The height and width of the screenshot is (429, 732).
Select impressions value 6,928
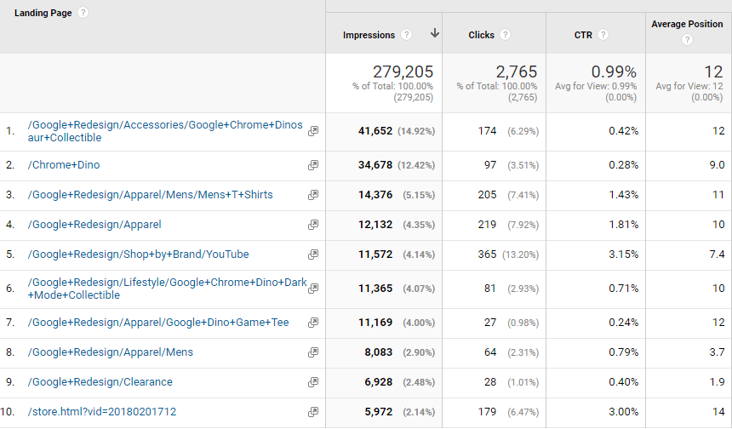pos(378,382)
